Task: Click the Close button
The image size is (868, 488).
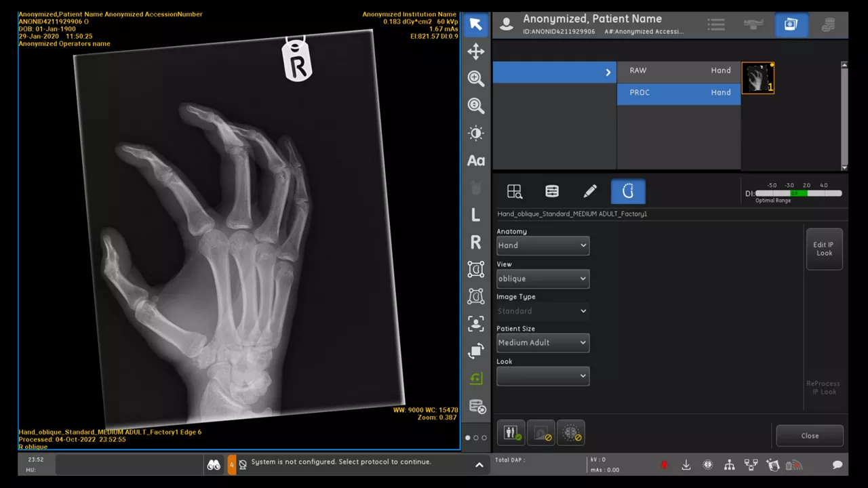Action: point(810,436)
